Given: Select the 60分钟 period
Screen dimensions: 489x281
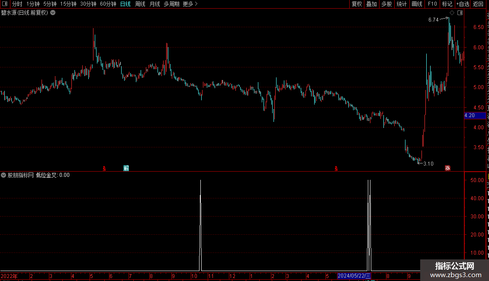Looking at the screenshot, I should coord(108,4).
